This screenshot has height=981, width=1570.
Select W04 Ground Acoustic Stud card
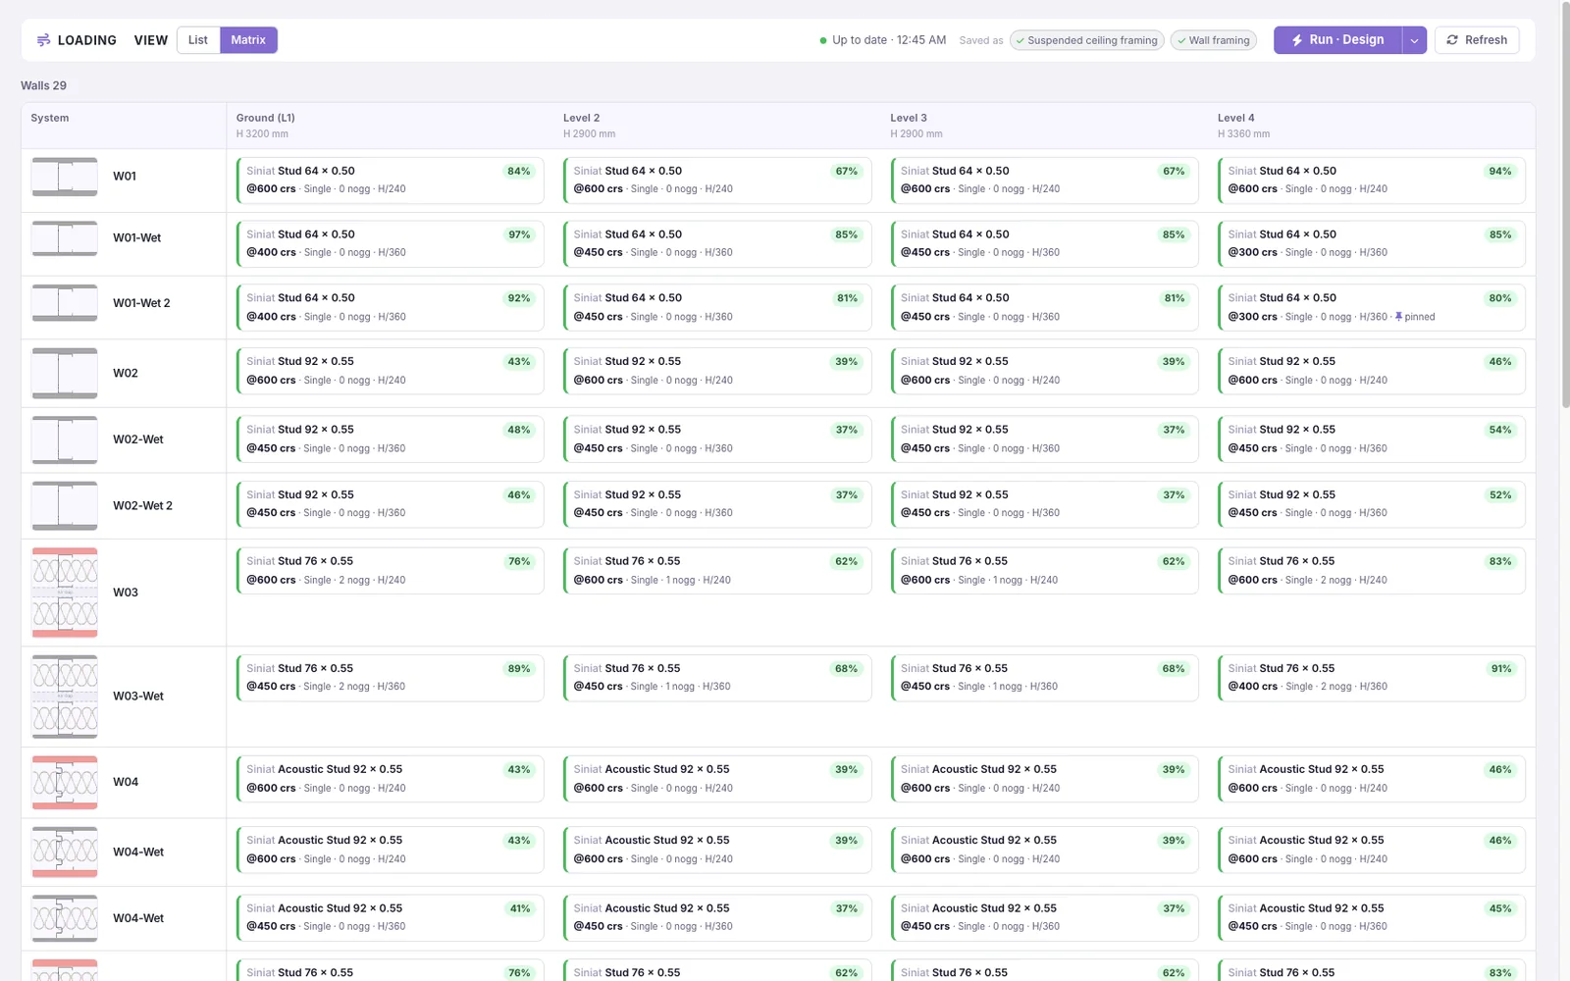point(390,778)
